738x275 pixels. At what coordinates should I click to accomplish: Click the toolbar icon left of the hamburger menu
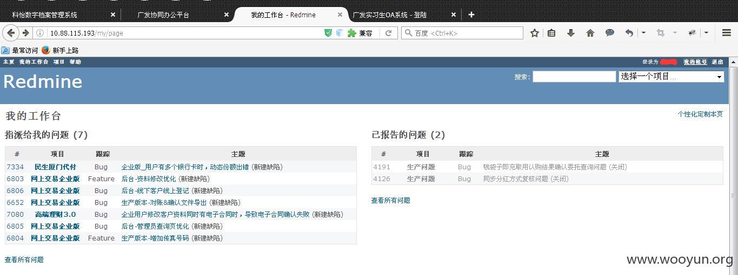coord(692,33)
